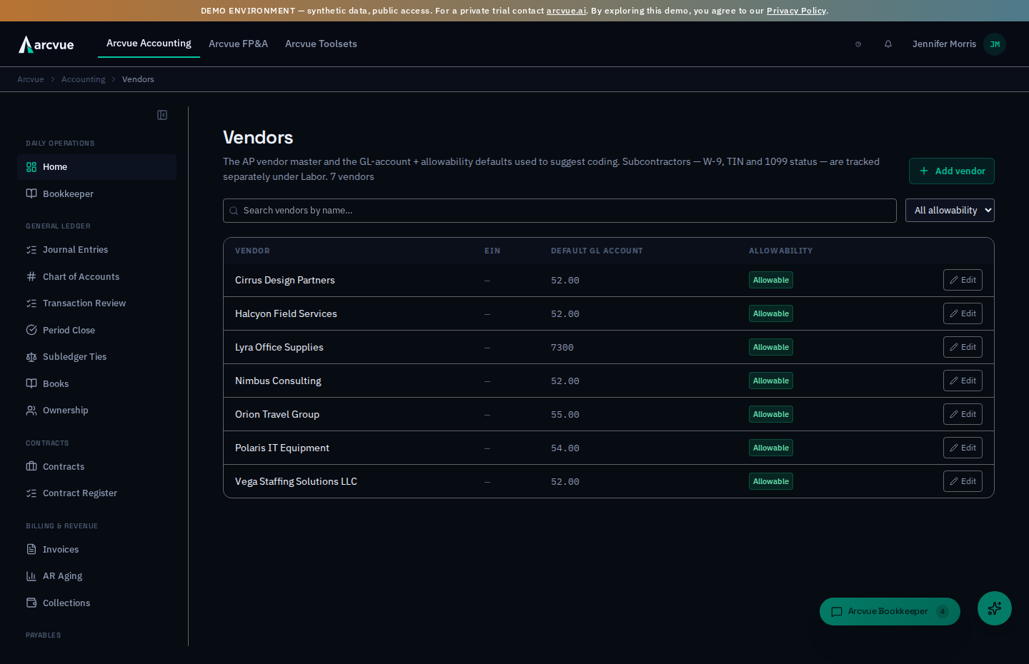Image resolution: width=1029 pixels, height=664 pixels.
Task: Click the Arcvue breadcrumb
Action: pos(30,79)
